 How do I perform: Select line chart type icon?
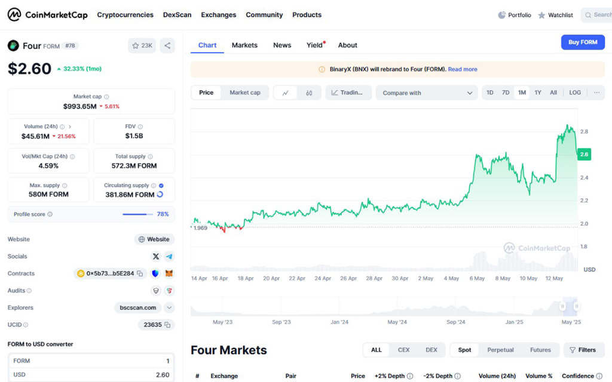tap(286, 93)
